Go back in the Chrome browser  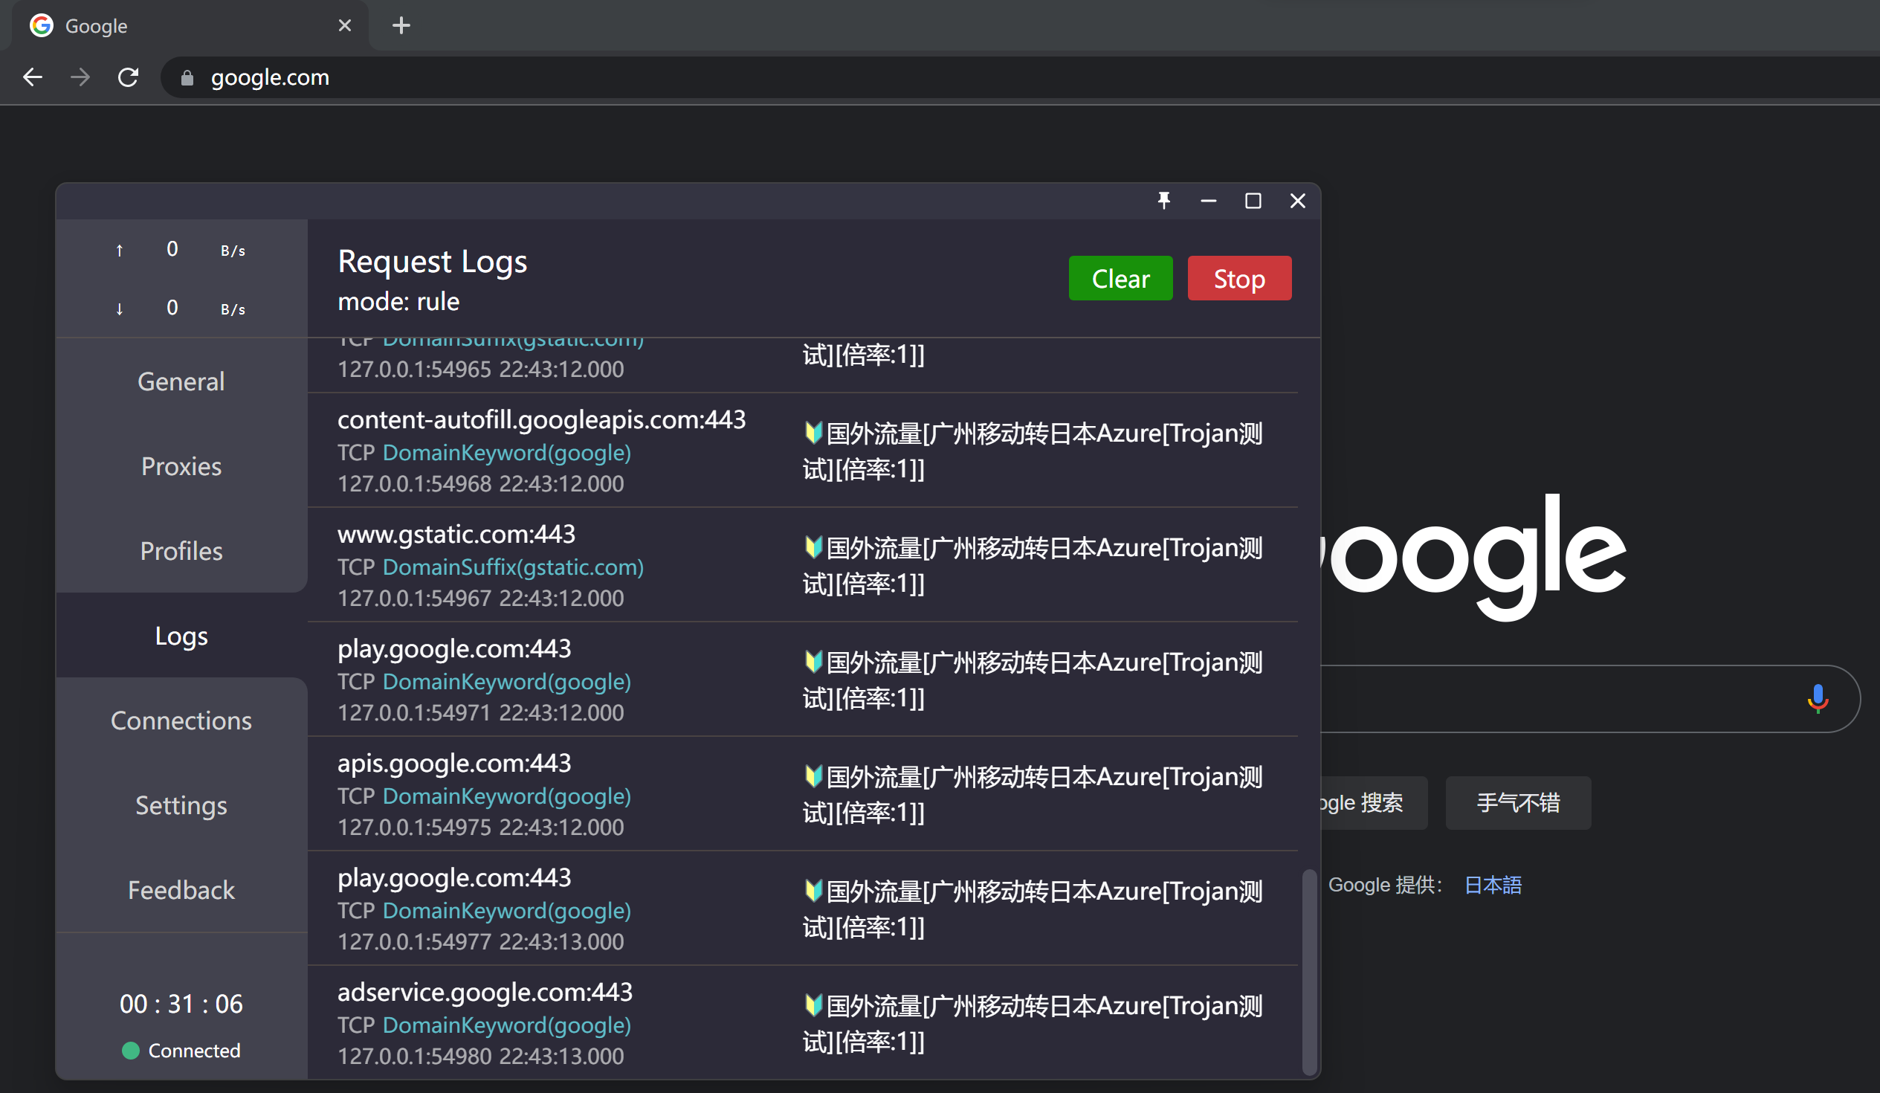32,77
